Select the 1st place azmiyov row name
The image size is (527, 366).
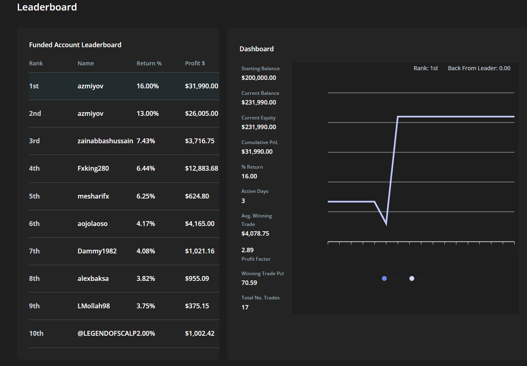pos(91,86)
